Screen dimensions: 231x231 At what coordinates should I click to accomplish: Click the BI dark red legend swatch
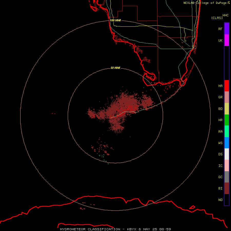coord(227,188)
